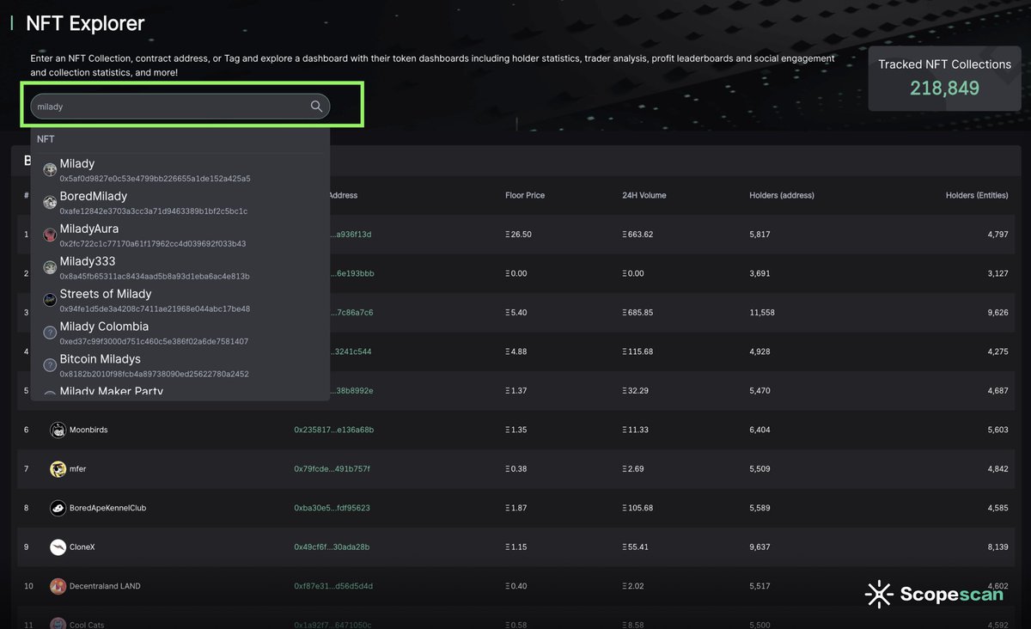Viewport: 1031px width, 629px height.
Task: Open the BoredApeKennelClub collection name
Action: (108, 508)
